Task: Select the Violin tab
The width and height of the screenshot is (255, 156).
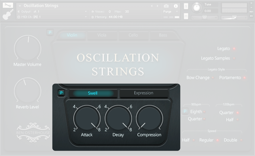Action: [72, 35]
